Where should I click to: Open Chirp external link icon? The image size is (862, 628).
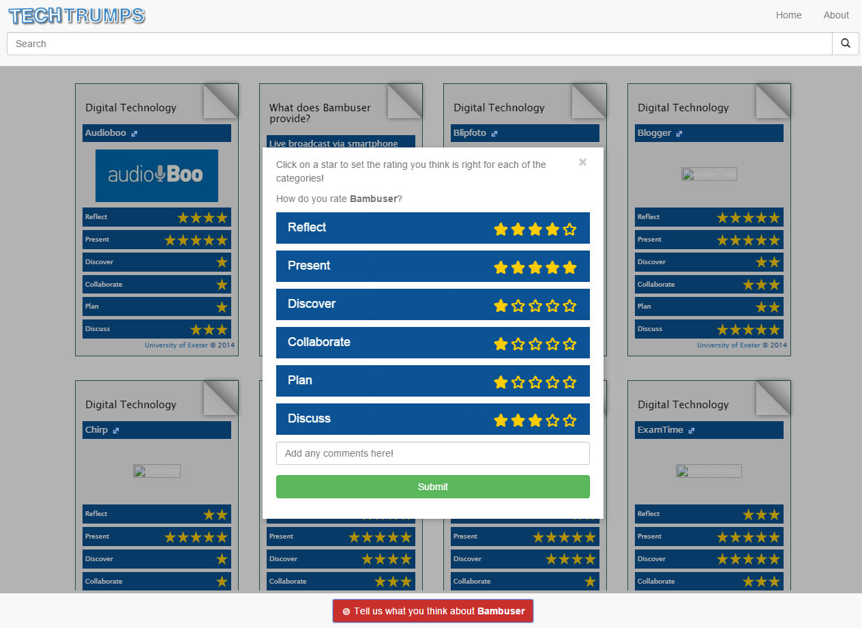pos(116,431)
